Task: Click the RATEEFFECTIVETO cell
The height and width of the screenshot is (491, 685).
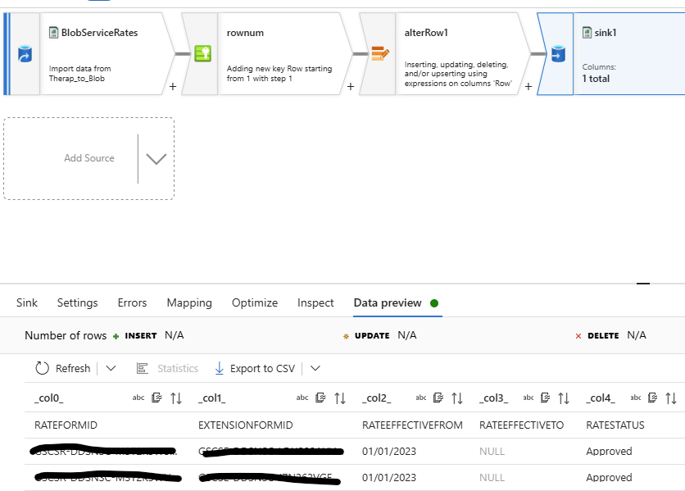Action: 522,425
